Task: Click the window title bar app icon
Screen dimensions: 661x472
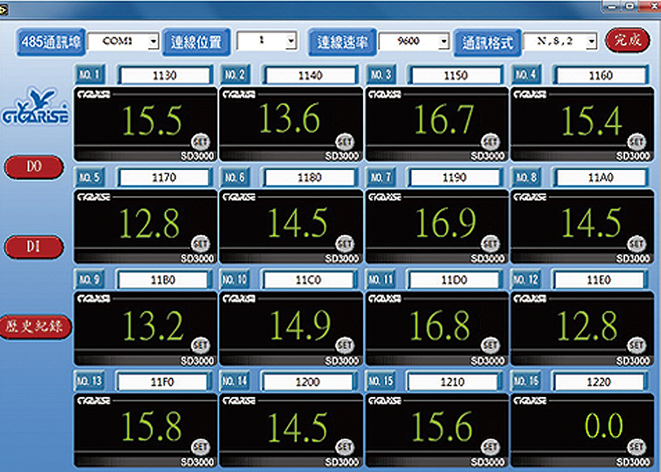Action: [x=4, y=10]
